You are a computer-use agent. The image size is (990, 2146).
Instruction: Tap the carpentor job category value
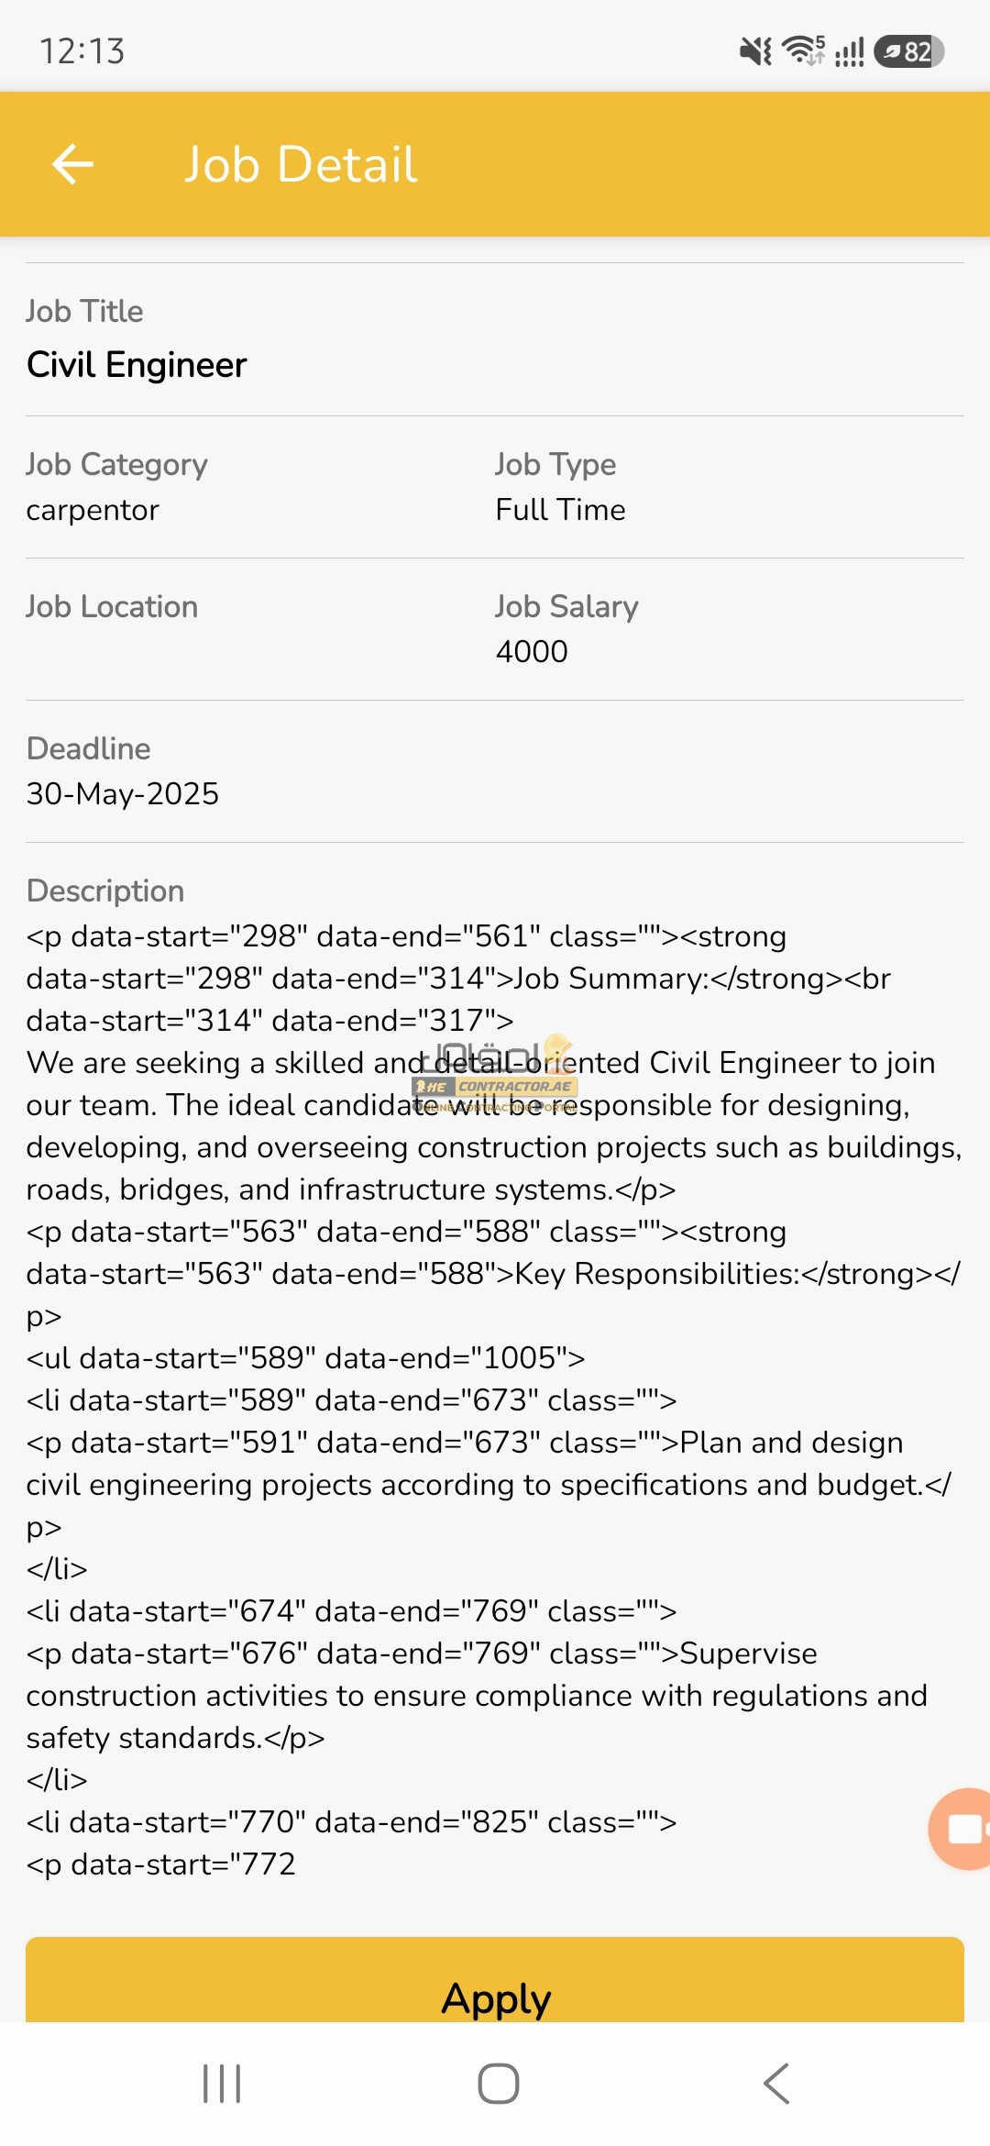pyautogui.click(x=93, y=510)
